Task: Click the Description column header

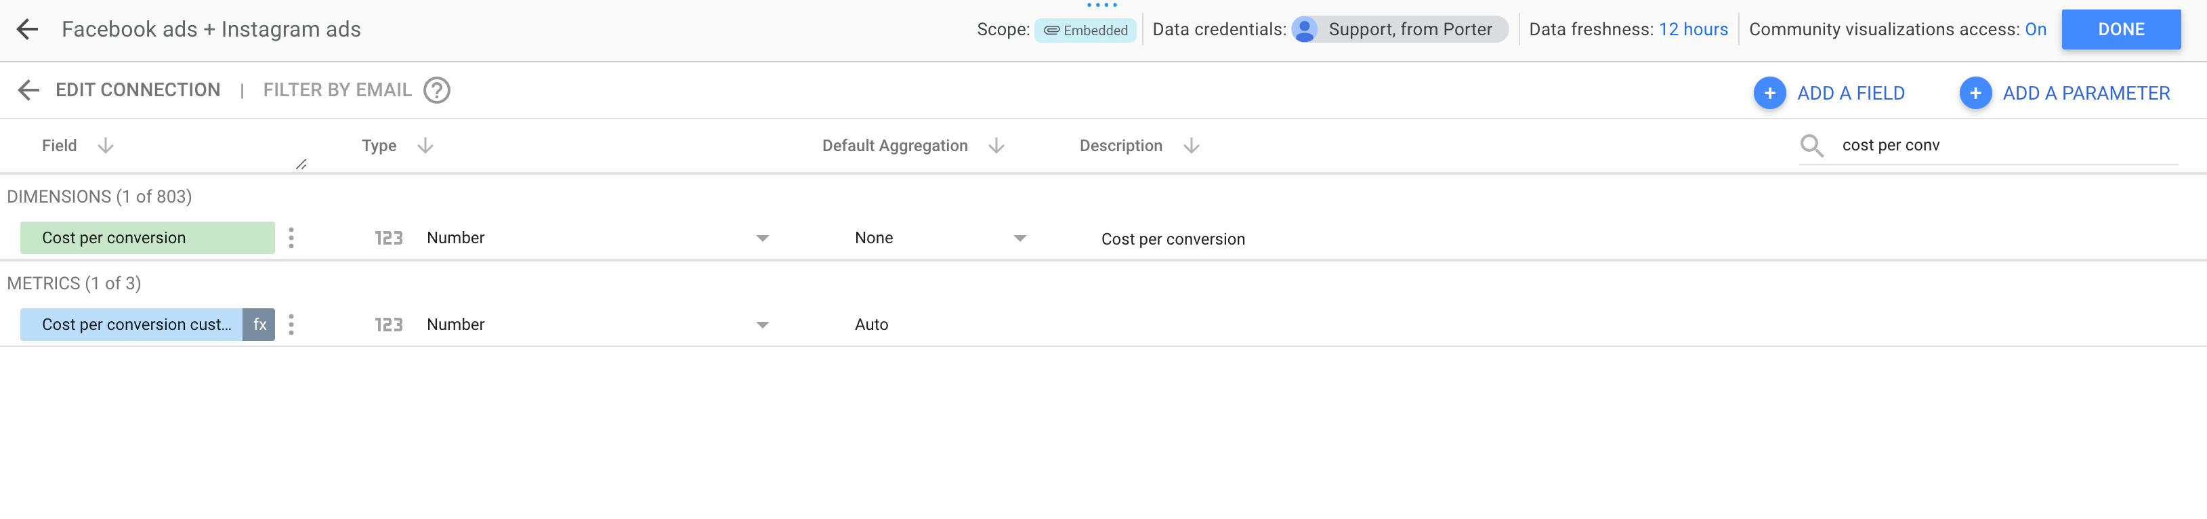Action: pos(1120,146)
